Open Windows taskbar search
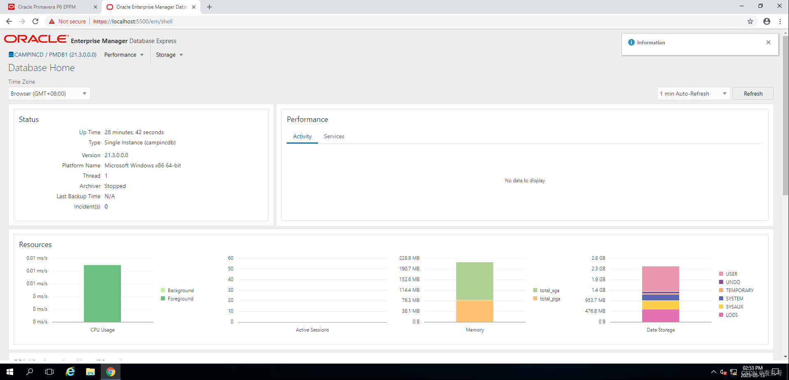 tap(30, 372)
